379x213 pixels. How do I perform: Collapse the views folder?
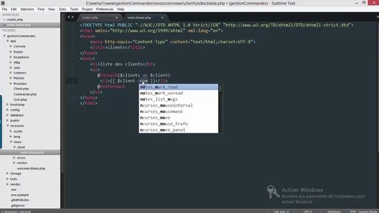11,142
